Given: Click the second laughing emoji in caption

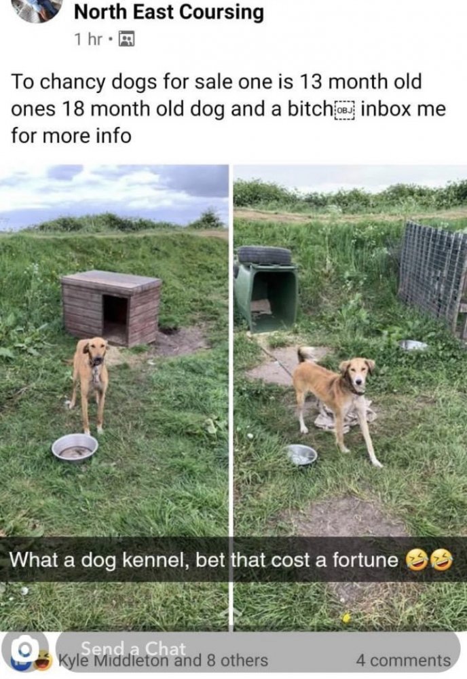Looking at the screenshot, I should pos(440,560).
